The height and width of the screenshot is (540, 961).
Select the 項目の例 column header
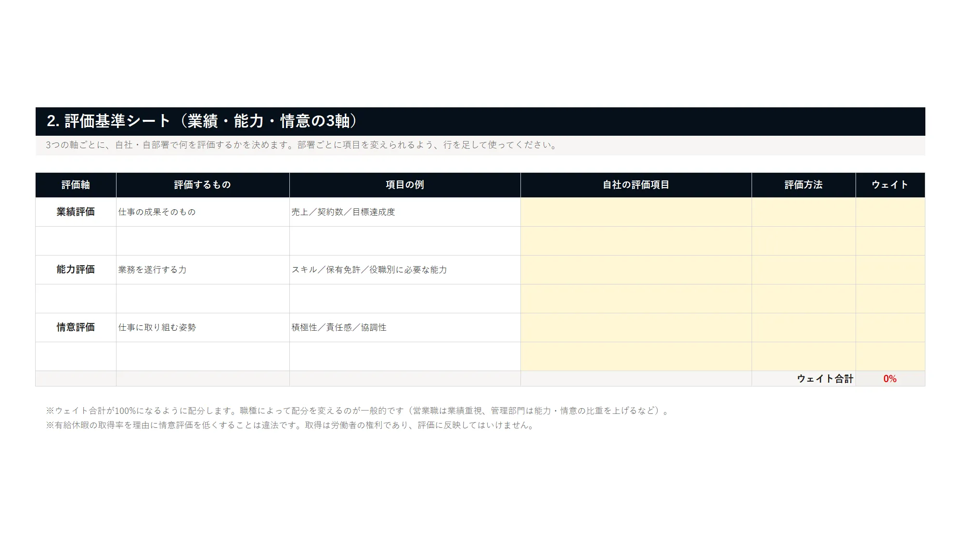[x=405, y=185]
